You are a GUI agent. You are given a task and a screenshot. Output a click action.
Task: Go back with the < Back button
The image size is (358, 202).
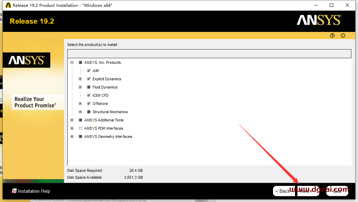[284, 191]
